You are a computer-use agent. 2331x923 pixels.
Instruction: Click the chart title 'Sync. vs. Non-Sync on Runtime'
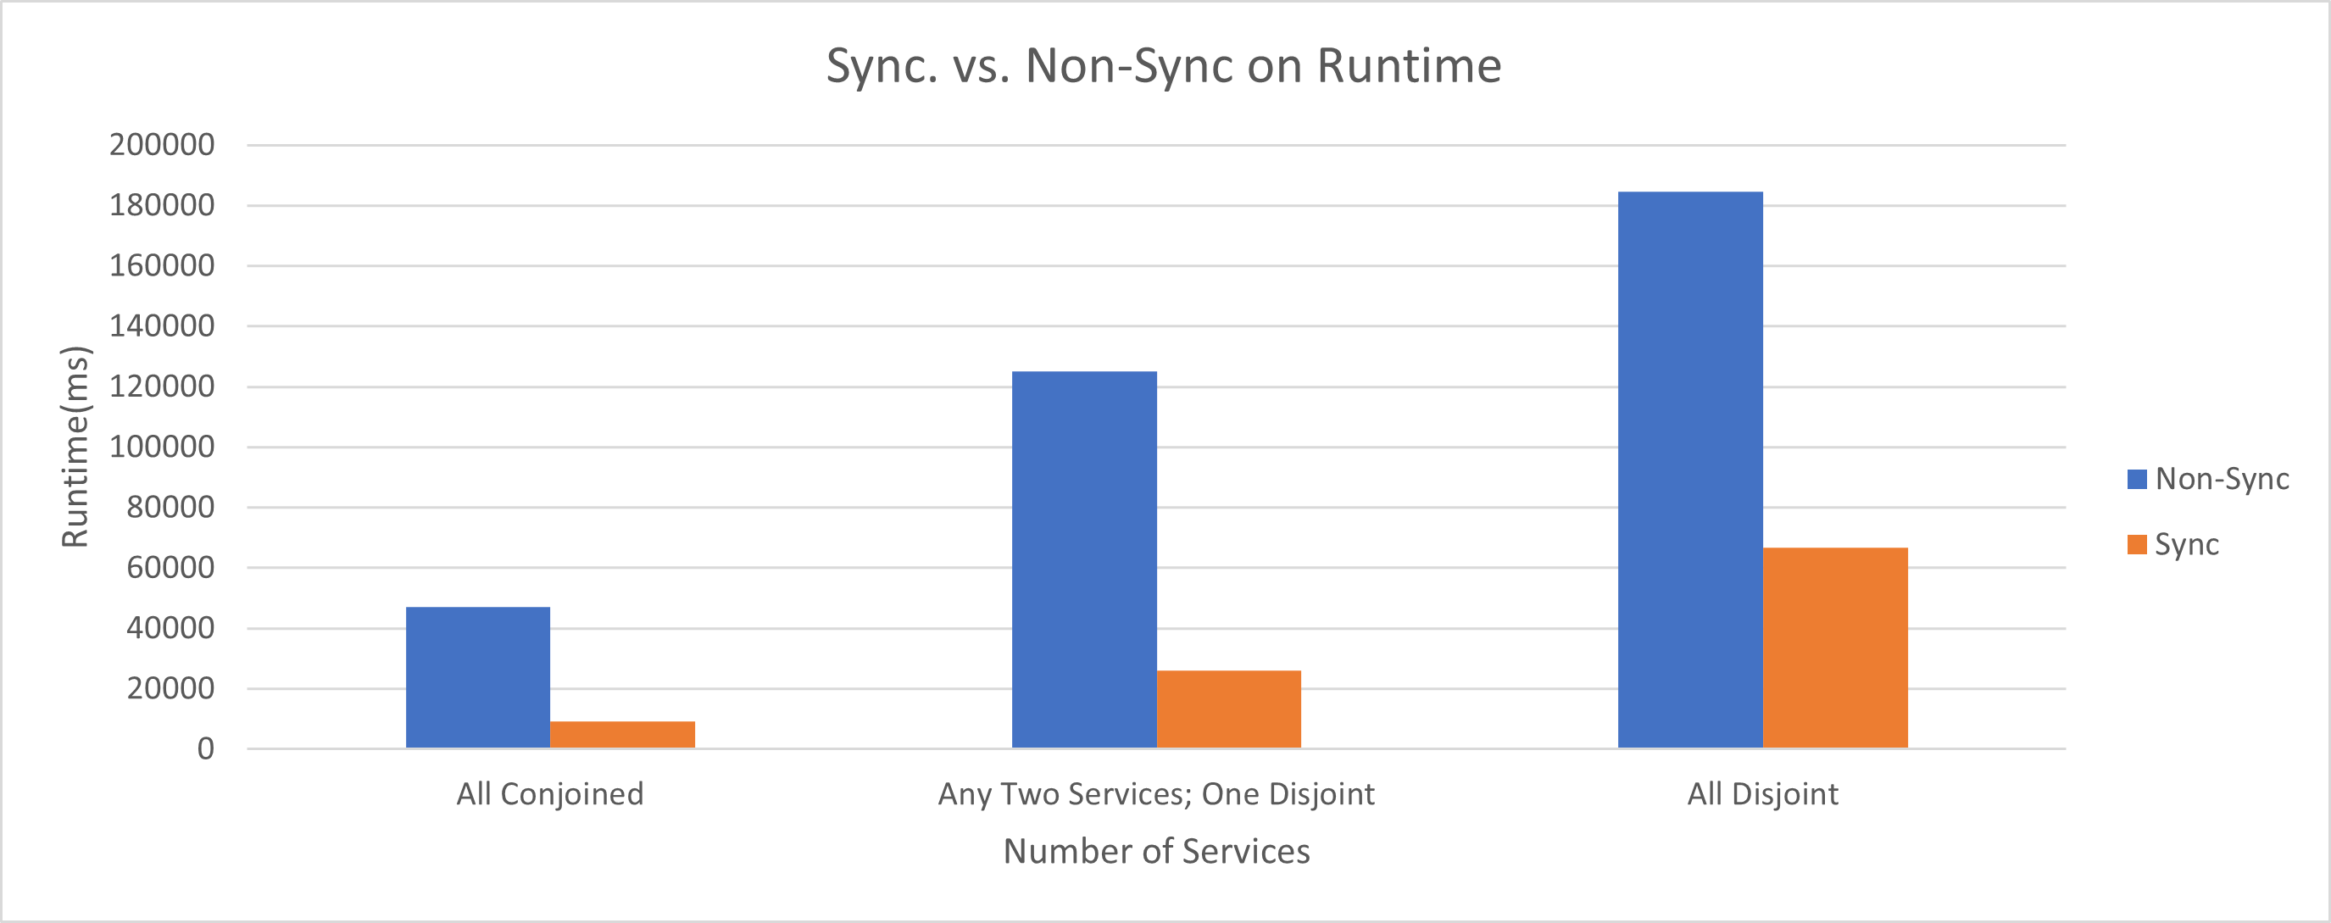[x=1164, y=66]
